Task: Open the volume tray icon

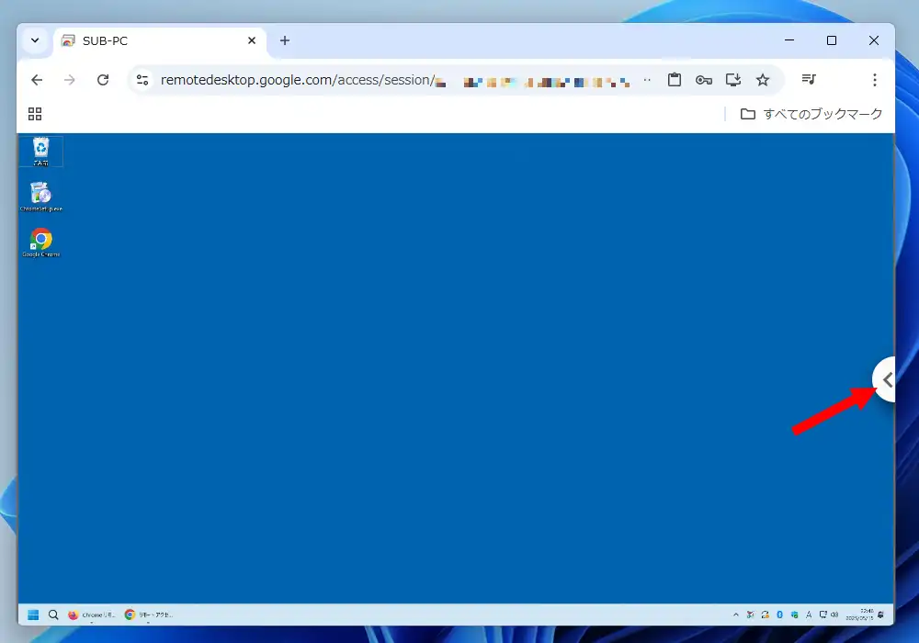Action: point(834,615)
